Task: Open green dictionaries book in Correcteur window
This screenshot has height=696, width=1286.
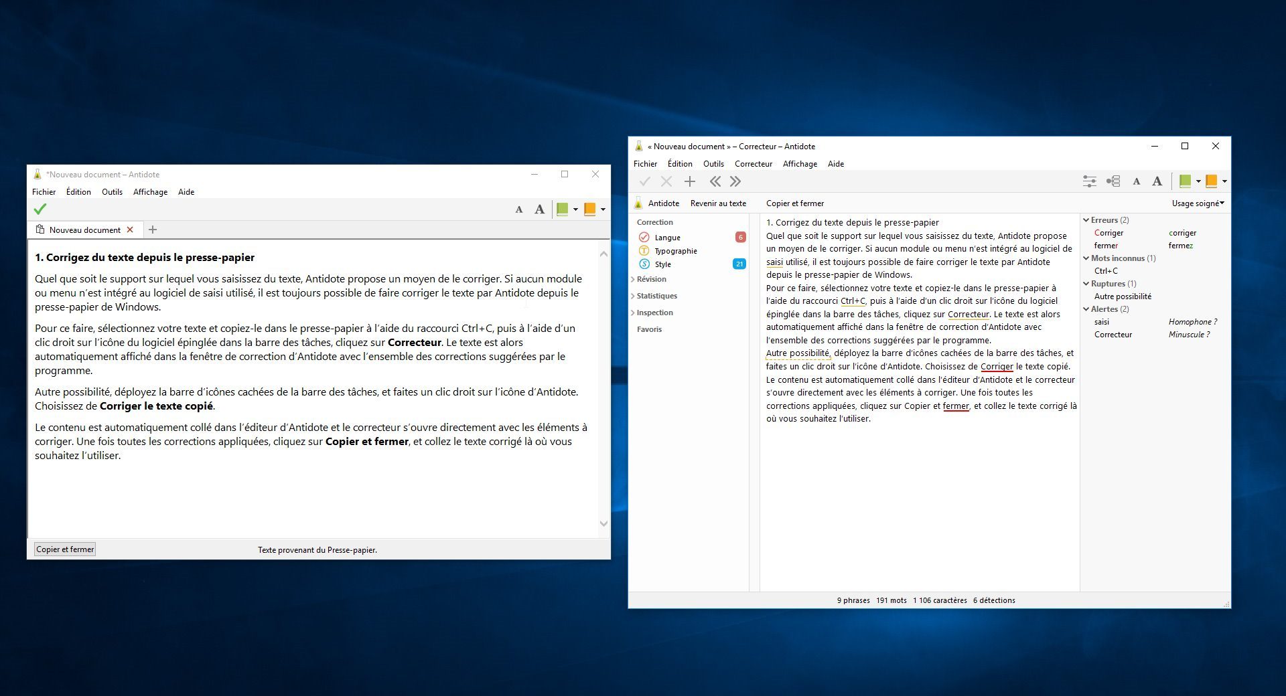Action: (1185, 181)
